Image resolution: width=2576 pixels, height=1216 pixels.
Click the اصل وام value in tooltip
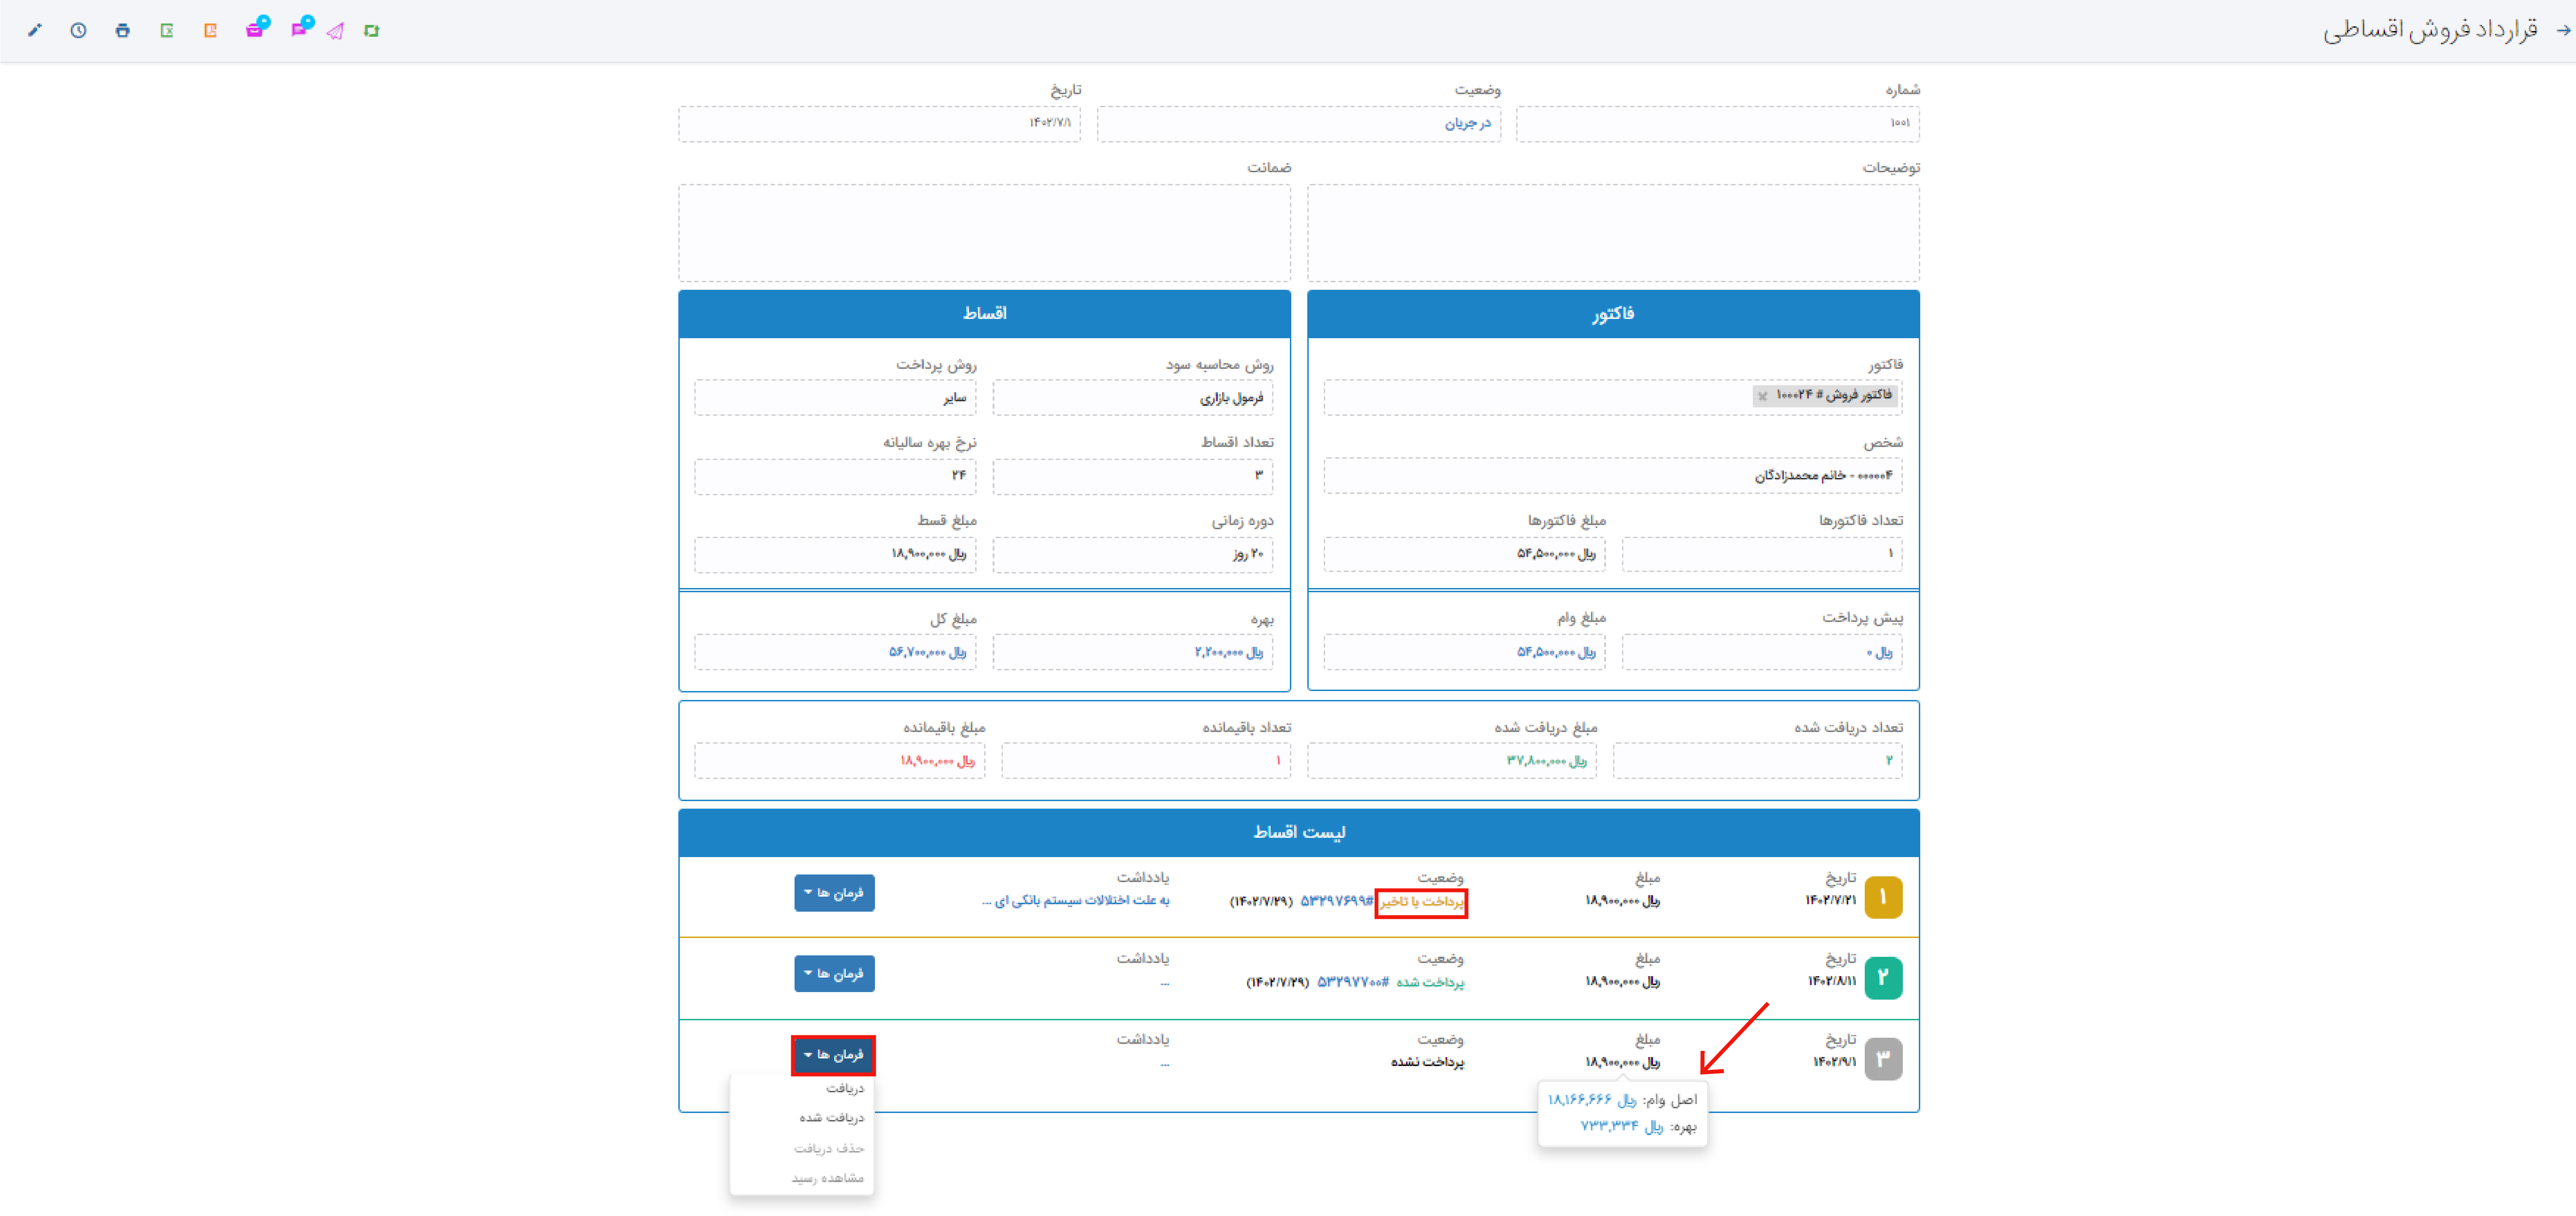[1592, 1099]
